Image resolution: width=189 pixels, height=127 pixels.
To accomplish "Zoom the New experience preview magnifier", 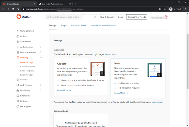I will pyautogui.click(x=159, y=75).
